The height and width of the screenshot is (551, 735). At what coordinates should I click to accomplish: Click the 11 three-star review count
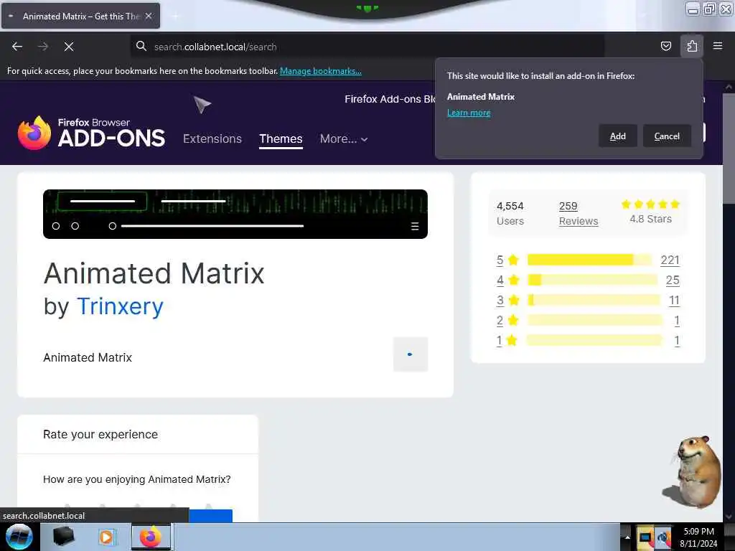(674, 300)
